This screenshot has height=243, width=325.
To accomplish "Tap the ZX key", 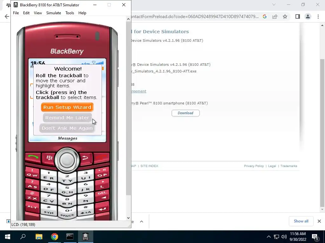I will click(32, 196).
